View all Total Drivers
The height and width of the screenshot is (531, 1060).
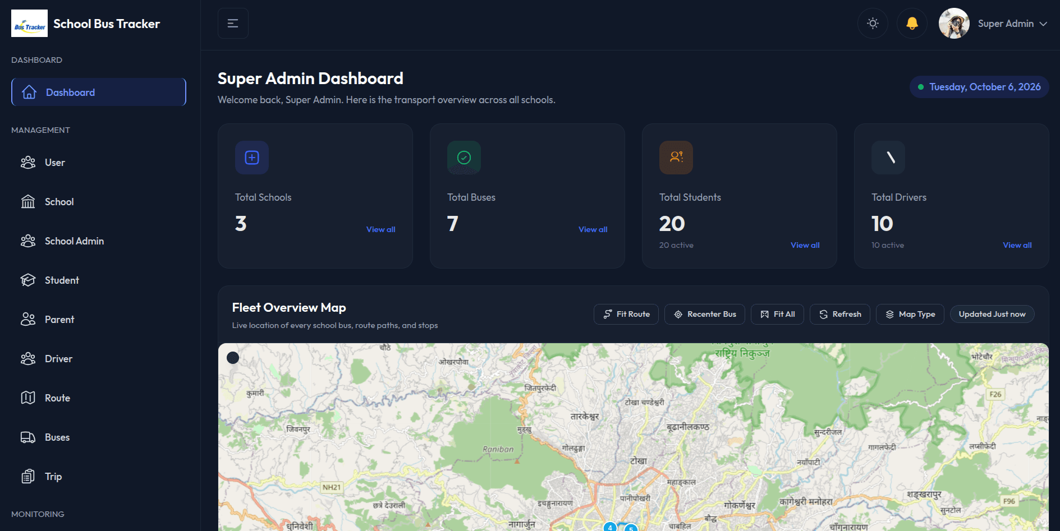(x=1017, y=245)
